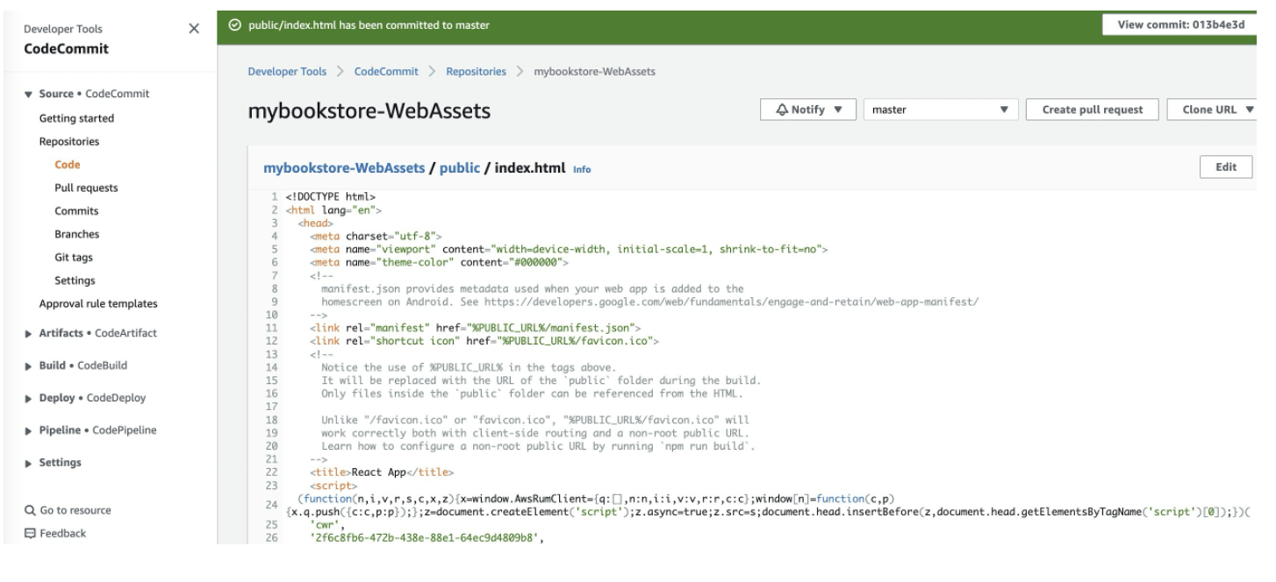Viewport: 1276px width, 582px height.
Task: Click the Create pull request button
Action: coord(1092,109)
